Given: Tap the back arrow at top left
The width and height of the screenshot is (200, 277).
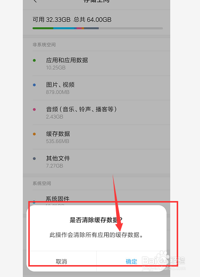Looking at the screenshot, I should (x=35, y=1).
